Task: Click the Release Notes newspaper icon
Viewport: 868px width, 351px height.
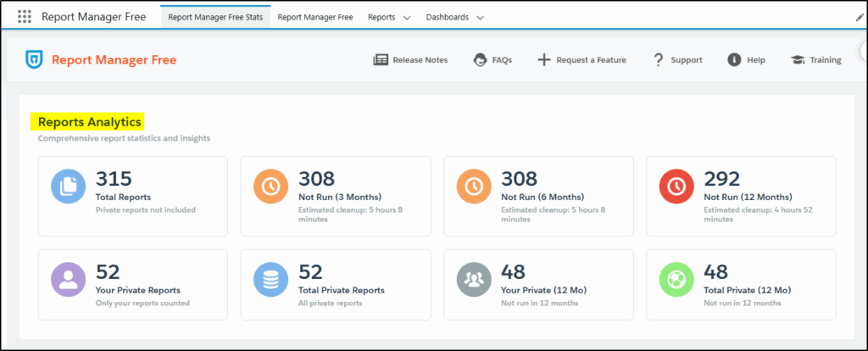Action: [x=381, y=60]
